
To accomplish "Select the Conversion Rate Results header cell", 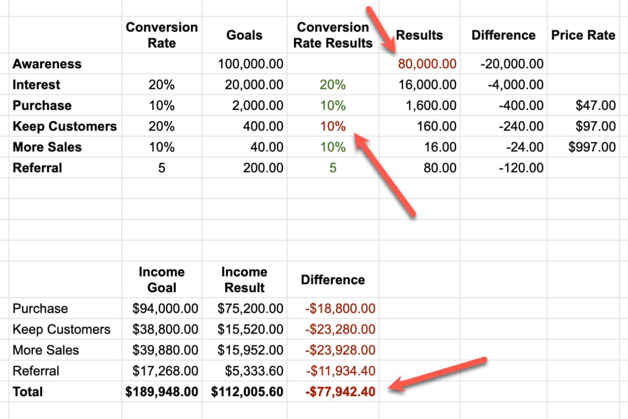I will (x=333, y=35).
